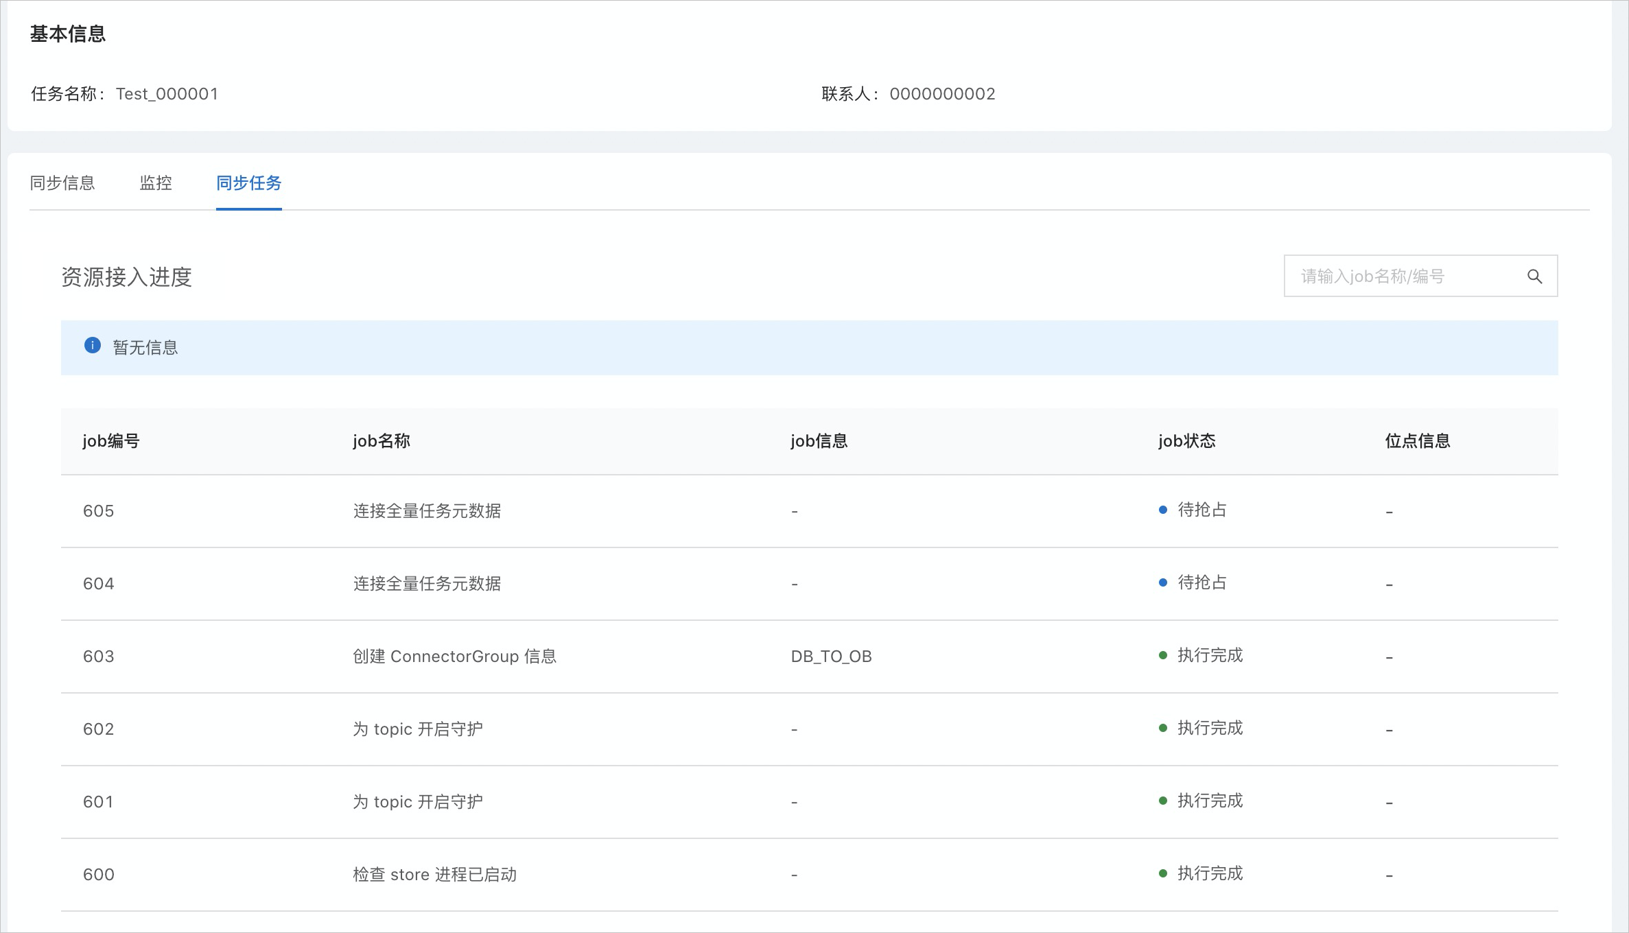Select job number 600

[x=99, y=875]
